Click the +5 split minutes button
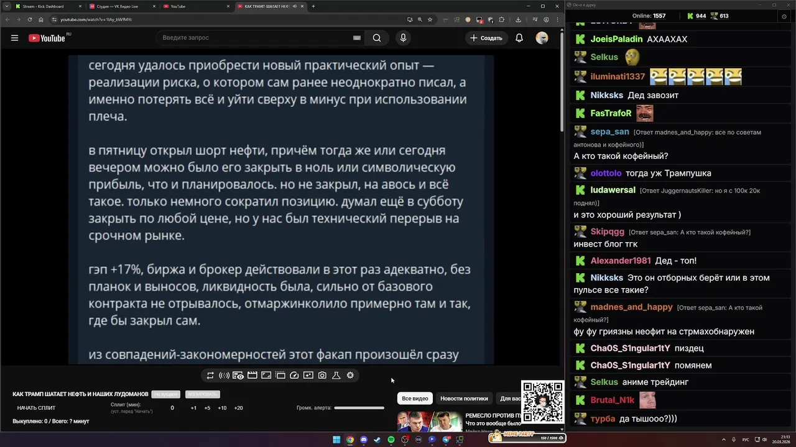Viewport: 796px width, 447px height. click(207, 408)
